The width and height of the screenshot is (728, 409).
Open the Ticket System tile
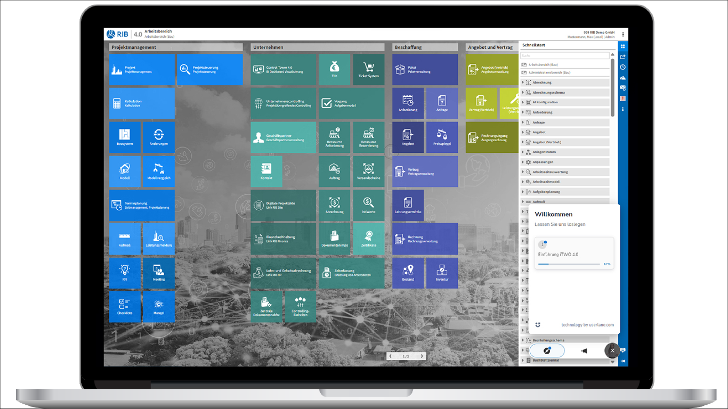pos(368,69)
